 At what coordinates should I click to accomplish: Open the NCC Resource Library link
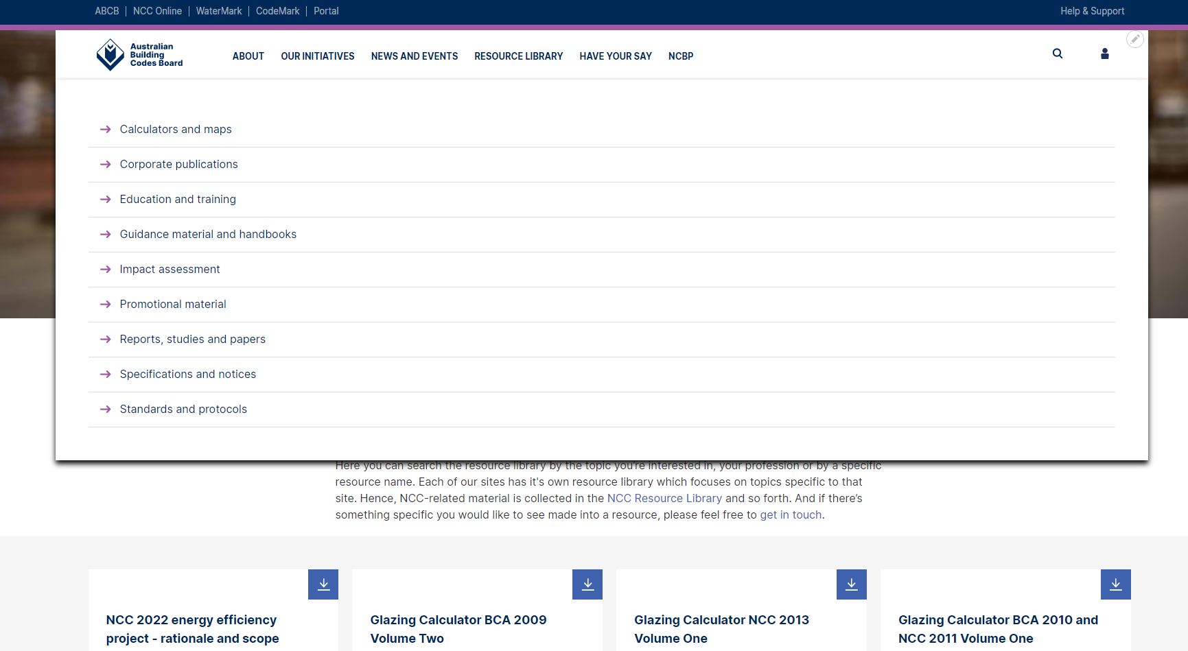click(x=664, y=498)
